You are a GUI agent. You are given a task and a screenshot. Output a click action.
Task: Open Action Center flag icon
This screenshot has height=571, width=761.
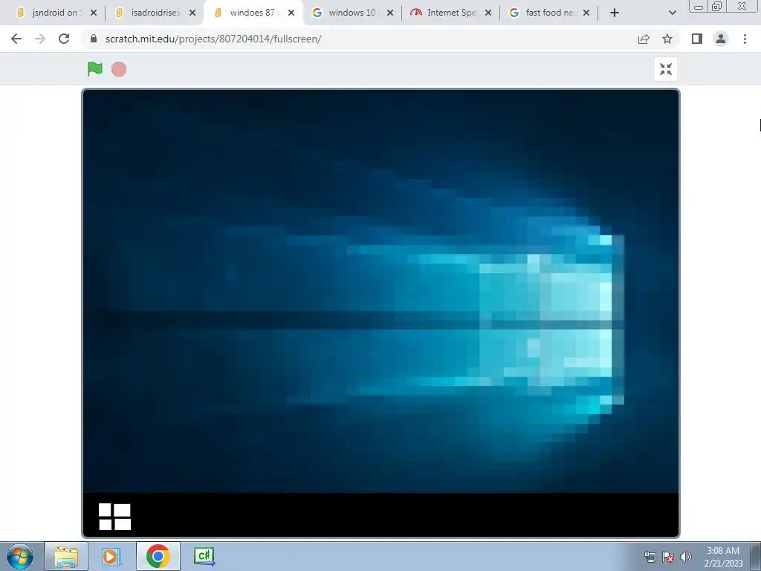tap(668, 557)
